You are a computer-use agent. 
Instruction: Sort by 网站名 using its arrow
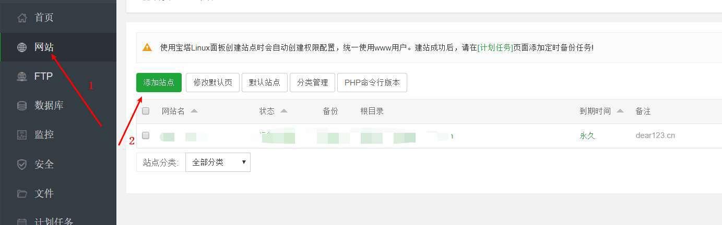pos(194,111)
